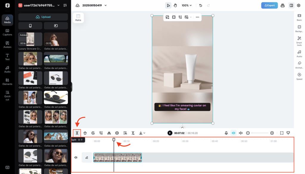
Task: Select the crop tool in timeline toolbar
Action: pyautogui.click(x=101, y=133)
